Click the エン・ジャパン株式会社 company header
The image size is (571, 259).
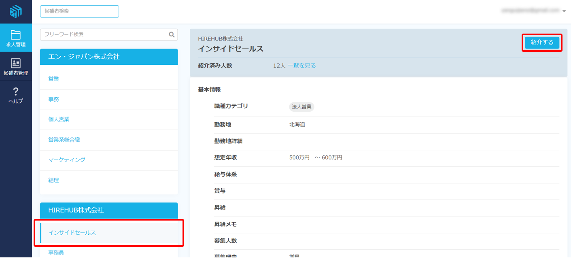[x=108, y=57]
